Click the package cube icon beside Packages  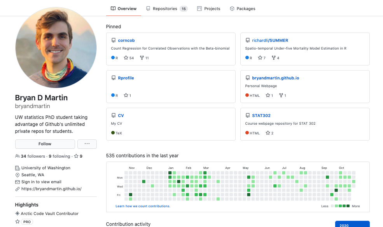point(232,9)
